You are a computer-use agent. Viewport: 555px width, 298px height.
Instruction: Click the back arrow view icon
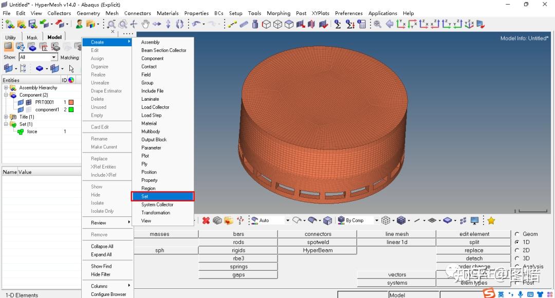[x=390, y=24]
